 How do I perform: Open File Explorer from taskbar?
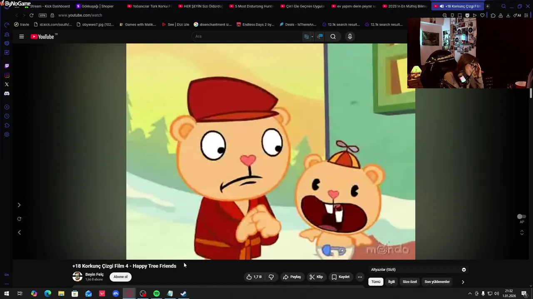pyautogui.click(x=61, y=294)
